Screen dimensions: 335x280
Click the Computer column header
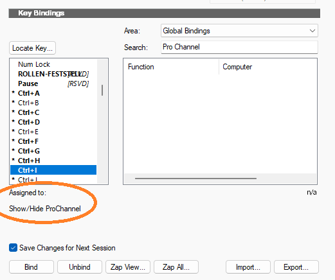pyautogui.click(x=267, y=67)
